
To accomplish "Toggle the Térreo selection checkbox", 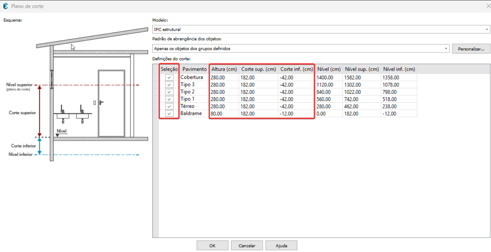I will [169, 106].
